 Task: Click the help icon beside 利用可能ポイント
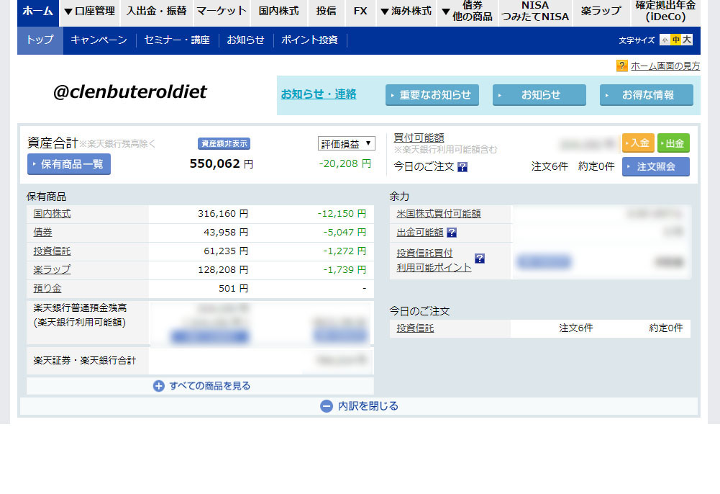coord(480,259)
